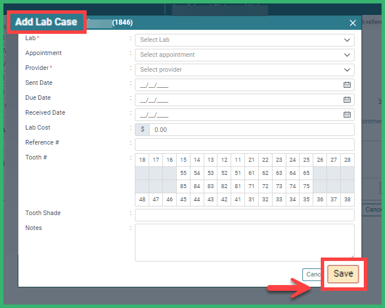Choose primary tooth 62
The image size is (385, 308).
[x=265, y=173]
